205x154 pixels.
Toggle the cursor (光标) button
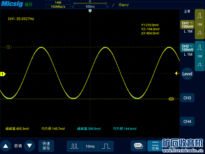[155, 146]
